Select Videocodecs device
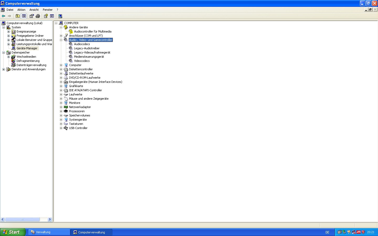This screenshot has width=378, height=236. pos(82,61)
